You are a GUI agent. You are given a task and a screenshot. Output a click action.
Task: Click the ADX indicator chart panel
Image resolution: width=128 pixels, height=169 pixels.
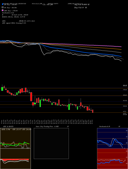click(15, 138)
